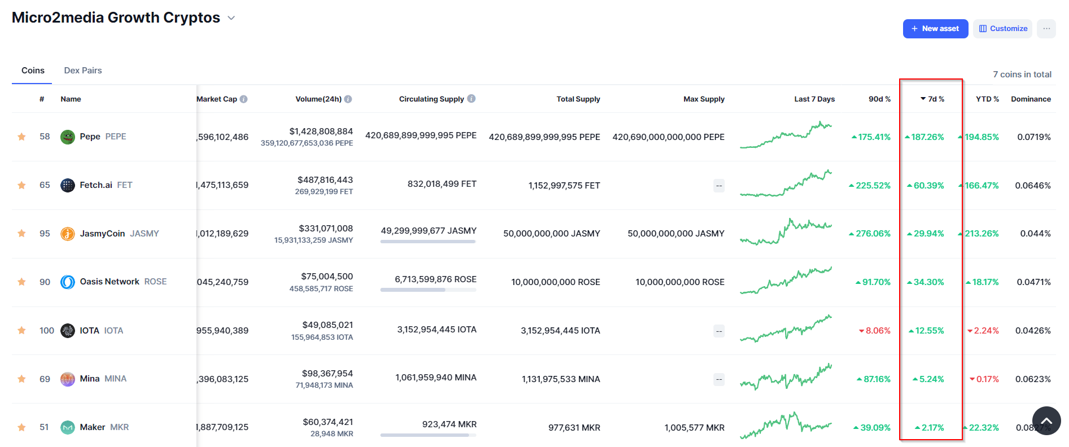Click the JasmyCoin orange logo
The width and height of the screenshot is (1069, 447).
tap(68, 234)
